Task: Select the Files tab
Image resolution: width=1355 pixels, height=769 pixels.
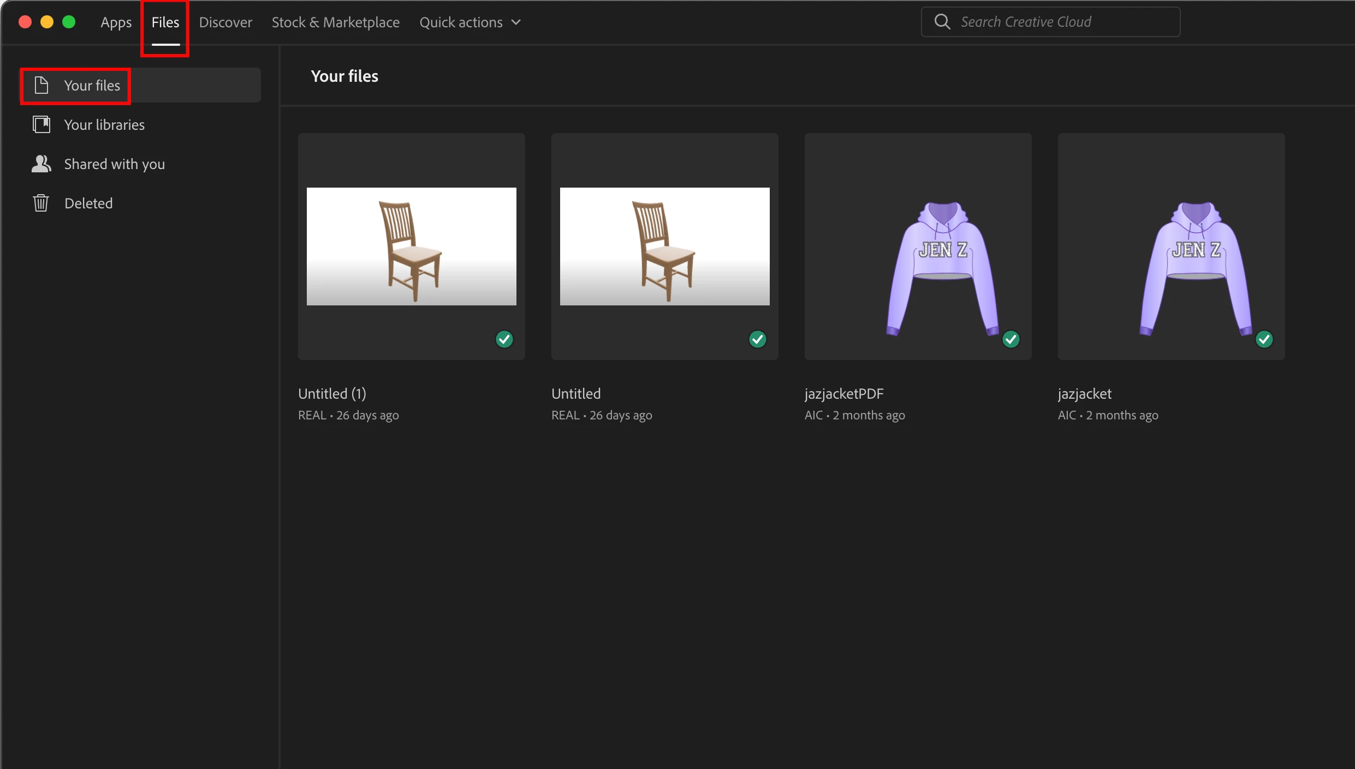Action: (x=165, y=22)
